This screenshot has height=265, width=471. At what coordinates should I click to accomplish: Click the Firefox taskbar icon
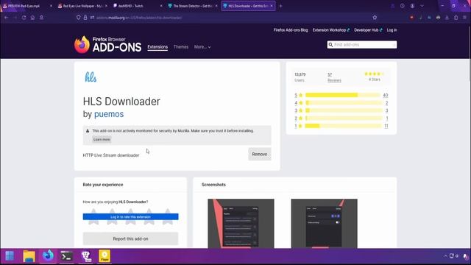[48, 255]
